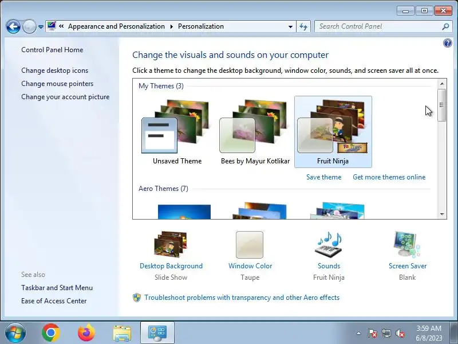Image resolution: width=458 pixels, height=344 pixels.
Task: Open Troubleshoot problems with transparency link
Action: 242,298
